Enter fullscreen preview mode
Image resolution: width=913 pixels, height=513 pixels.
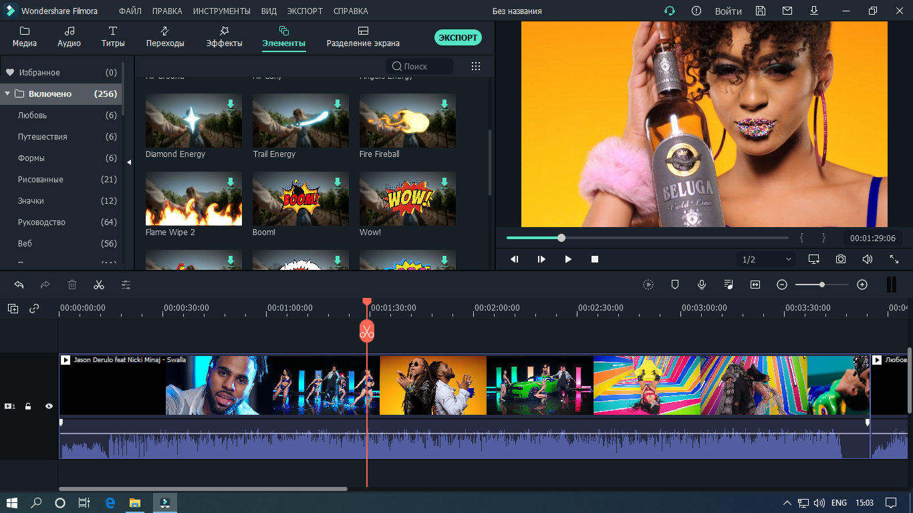[x=894, y=259]
